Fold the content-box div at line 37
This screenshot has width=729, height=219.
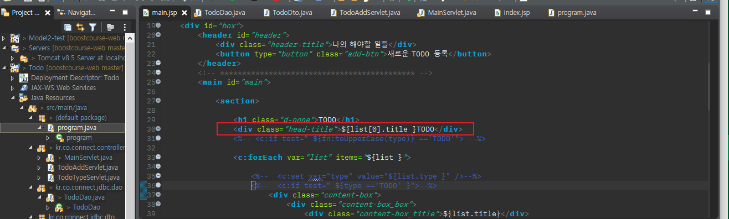(158, 195)
